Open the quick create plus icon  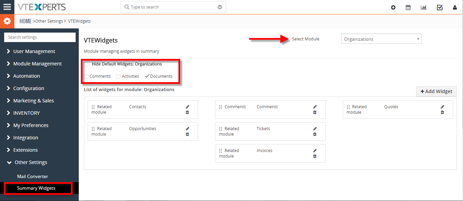pos(393,7)
